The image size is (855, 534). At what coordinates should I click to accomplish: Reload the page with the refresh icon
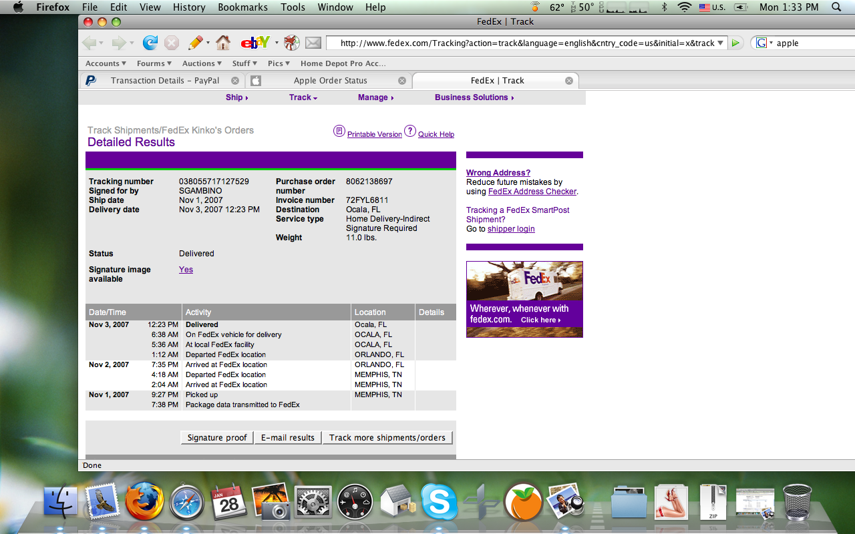(x=150, y=43)
